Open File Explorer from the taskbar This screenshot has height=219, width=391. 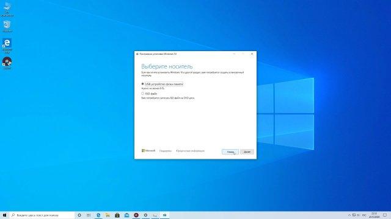click(108, 215)
